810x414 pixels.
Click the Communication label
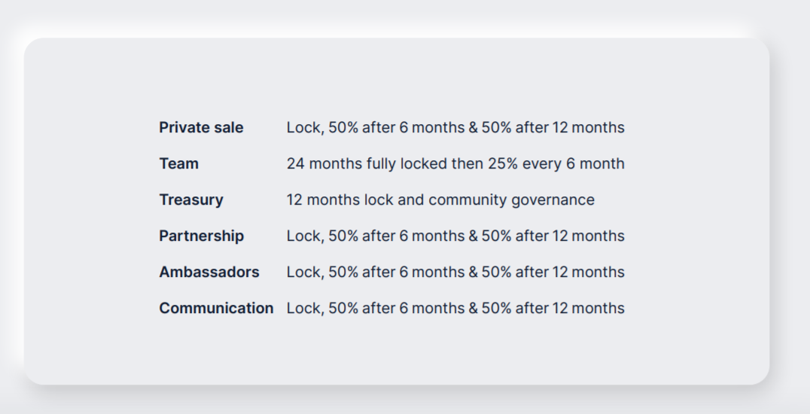tap(217, 308)
